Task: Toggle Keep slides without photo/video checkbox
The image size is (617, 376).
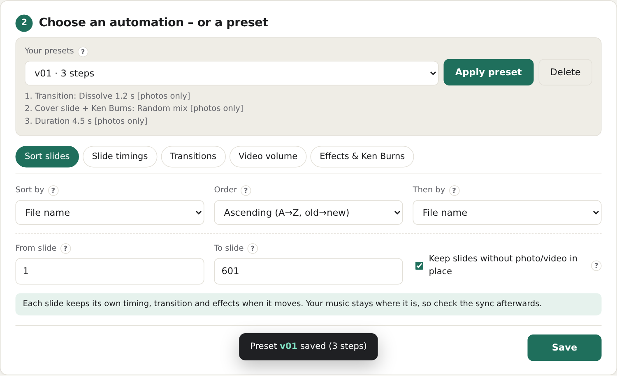Action: (x=419, y=265)
